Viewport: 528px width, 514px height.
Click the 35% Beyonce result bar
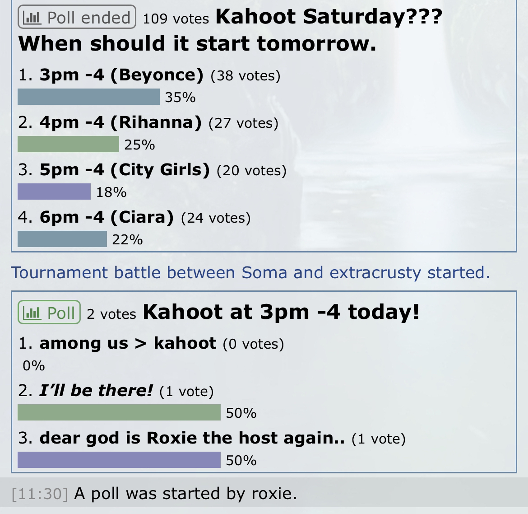tap(88, 97)
